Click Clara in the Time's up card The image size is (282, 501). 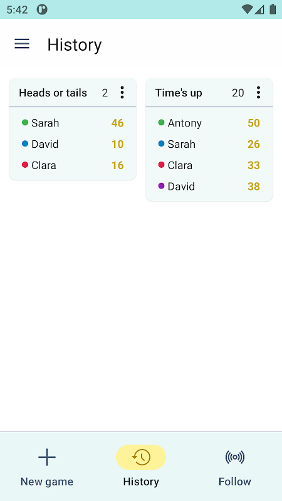180,165
